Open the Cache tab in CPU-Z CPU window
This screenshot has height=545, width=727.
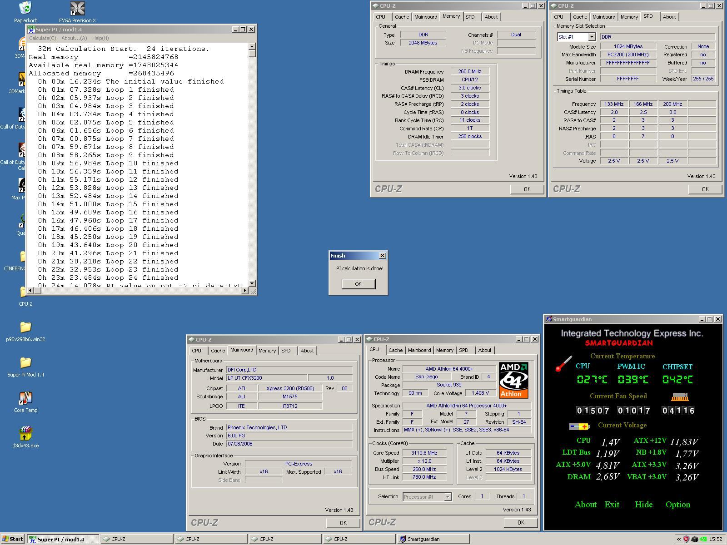point(395,350)
